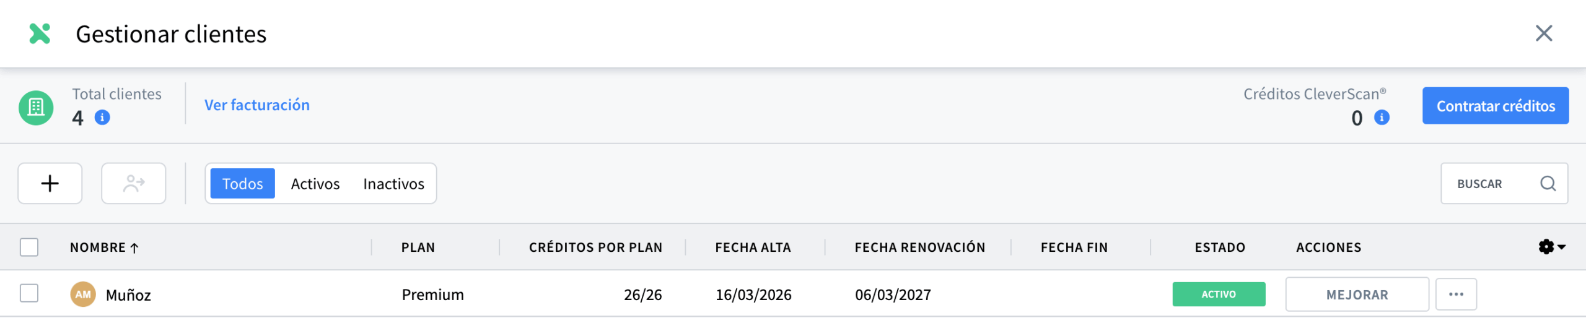Check the Muñoz row checkbox
Viewport: 1586px width, 318px height.
pyautogui.click(x=29, y=293)
